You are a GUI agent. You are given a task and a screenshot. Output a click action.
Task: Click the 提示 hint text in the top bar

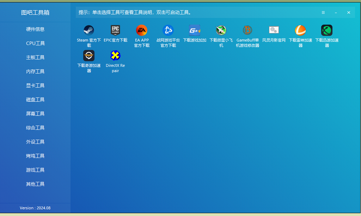point(135,12)
